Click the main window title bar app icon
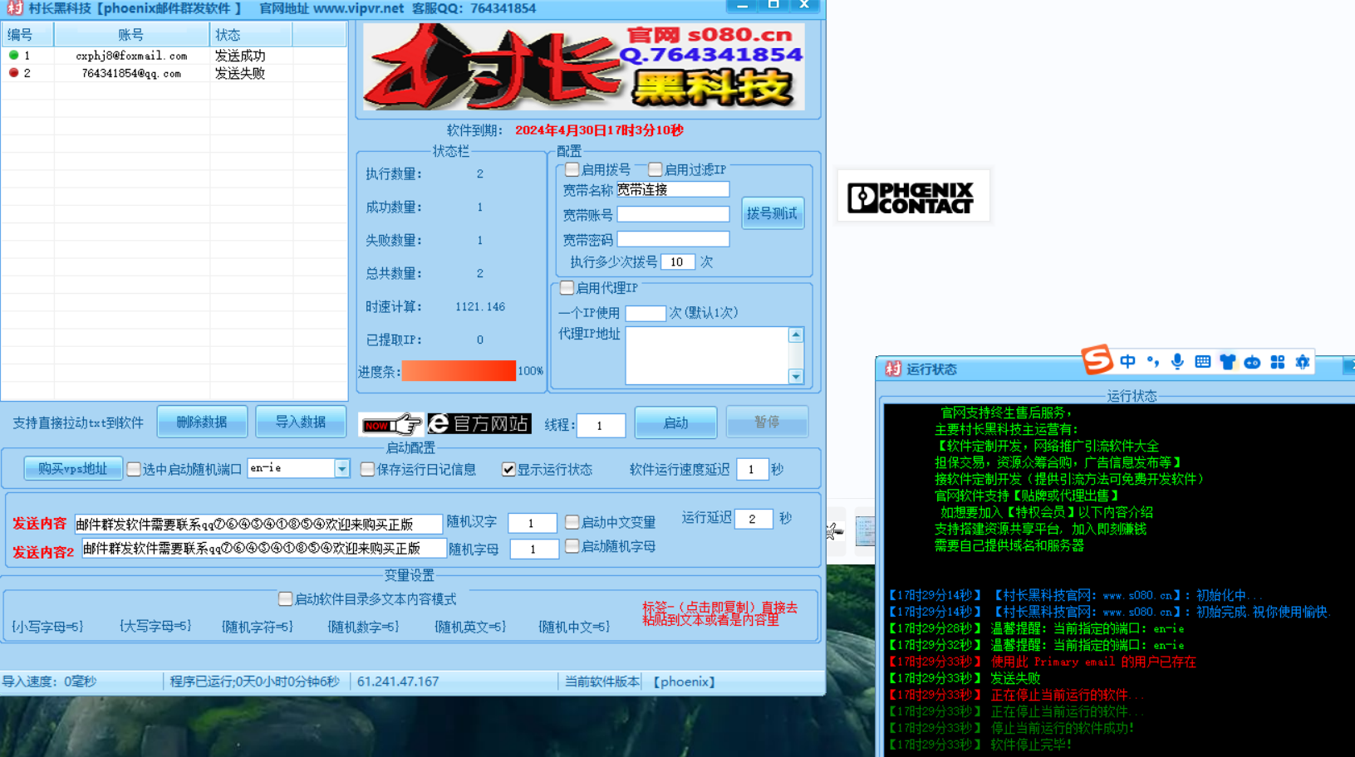 point(15,8)
